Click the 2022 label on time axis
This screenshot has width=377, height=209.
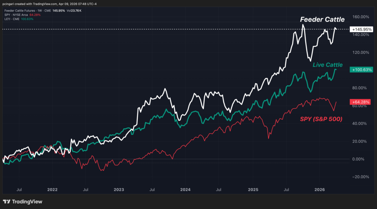(52, 189)
